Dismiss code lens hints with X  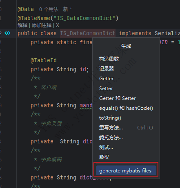[58, 25]
